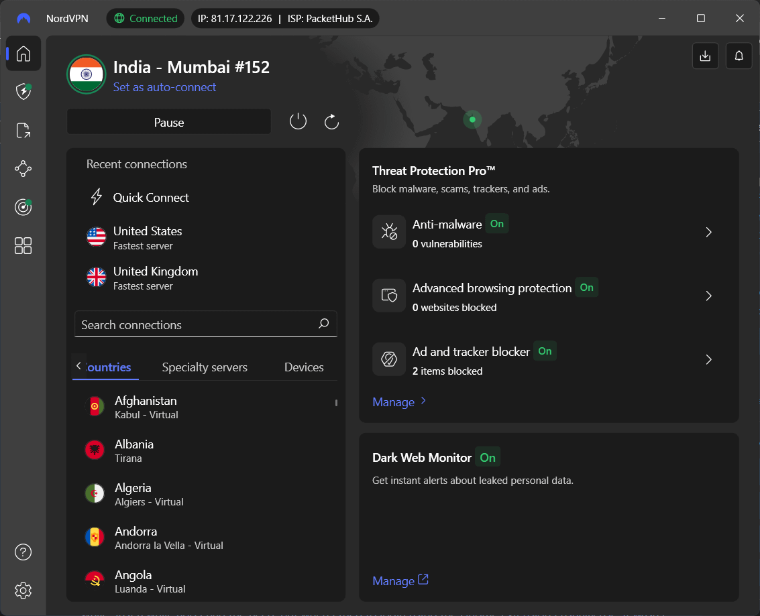Expand the Anti-malware row chevron
Screen dimensions: 760x616
708,232
